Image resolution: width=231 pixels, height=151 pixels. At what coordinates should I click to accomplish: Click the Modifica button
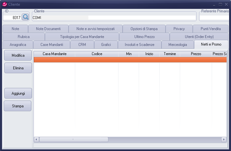(18, 55)
